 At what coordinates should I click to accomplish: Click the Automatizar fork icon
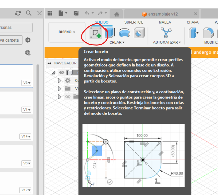[x=166, y=33]
